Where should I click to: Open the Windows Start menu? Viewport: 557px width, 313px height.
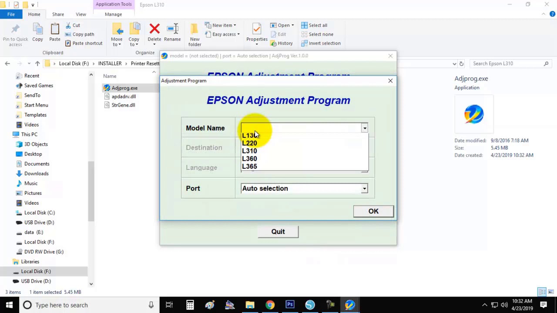(9, 305)
